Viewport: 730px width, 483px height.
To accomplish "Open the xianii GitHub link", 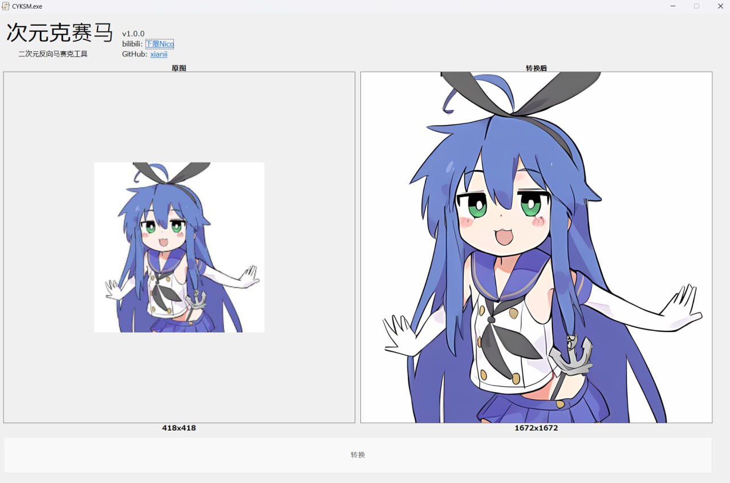I will (159, 54).
